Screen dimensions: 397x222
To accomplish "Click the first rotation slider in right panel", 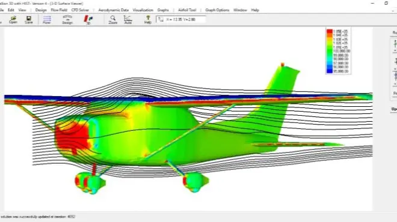I will pos(395,45).
